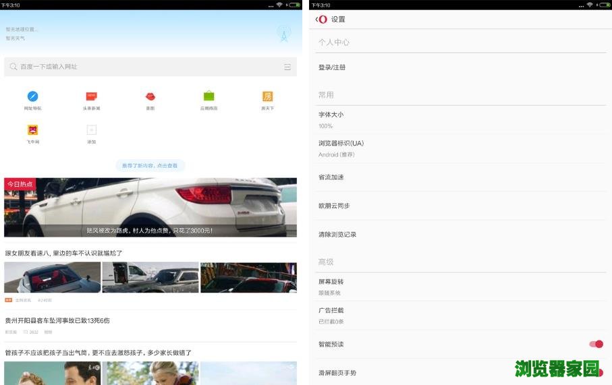This screenshot has width=612, height=385.
Task: Toggle the 滑屏翻页手势 switch
Action: [x=598, y=373]
